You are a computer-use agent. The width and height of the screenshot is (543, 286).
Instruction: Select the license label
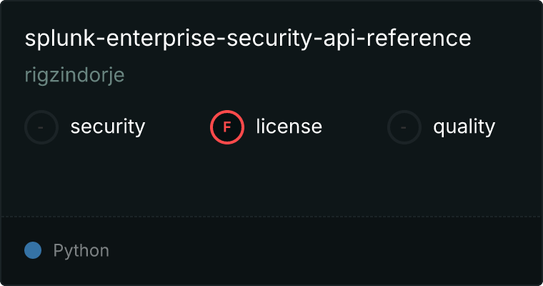click(x=289, y=127)
